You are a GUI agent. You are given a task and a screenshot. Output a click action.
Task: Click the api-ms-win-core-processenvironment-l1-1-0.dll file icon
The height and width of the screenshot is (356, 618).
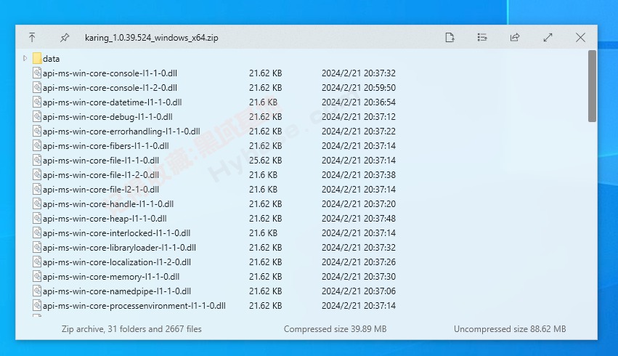coord(37,306)
